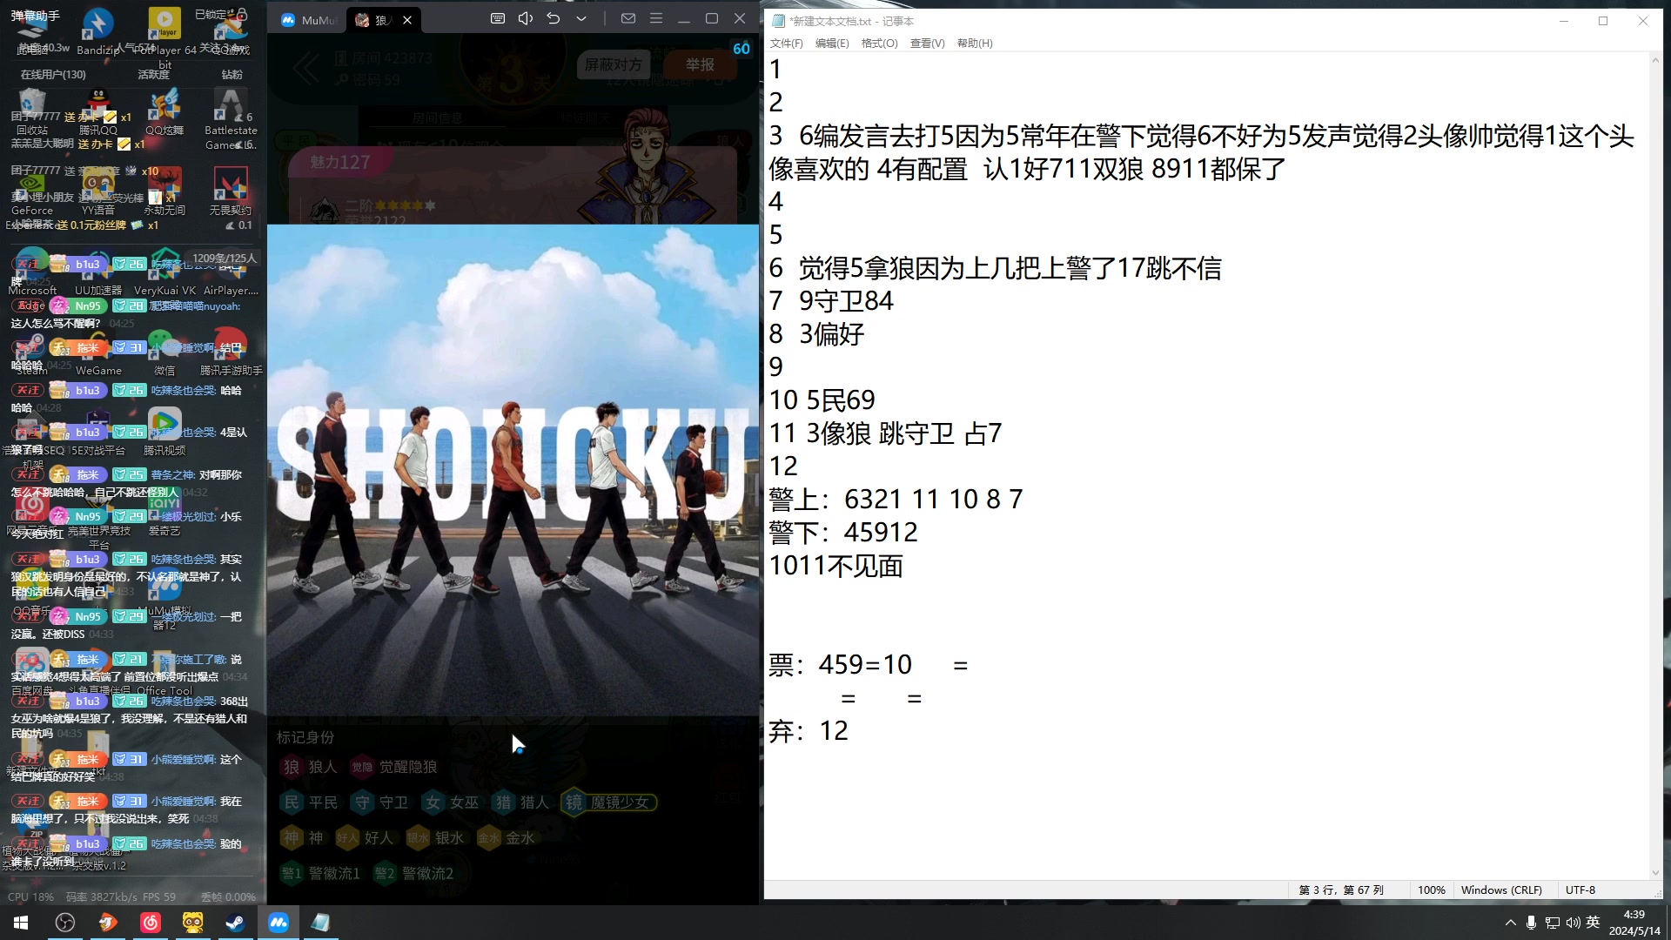Click 屏蔽对方 button in game
1671x940 pixels.
(613, 64)
